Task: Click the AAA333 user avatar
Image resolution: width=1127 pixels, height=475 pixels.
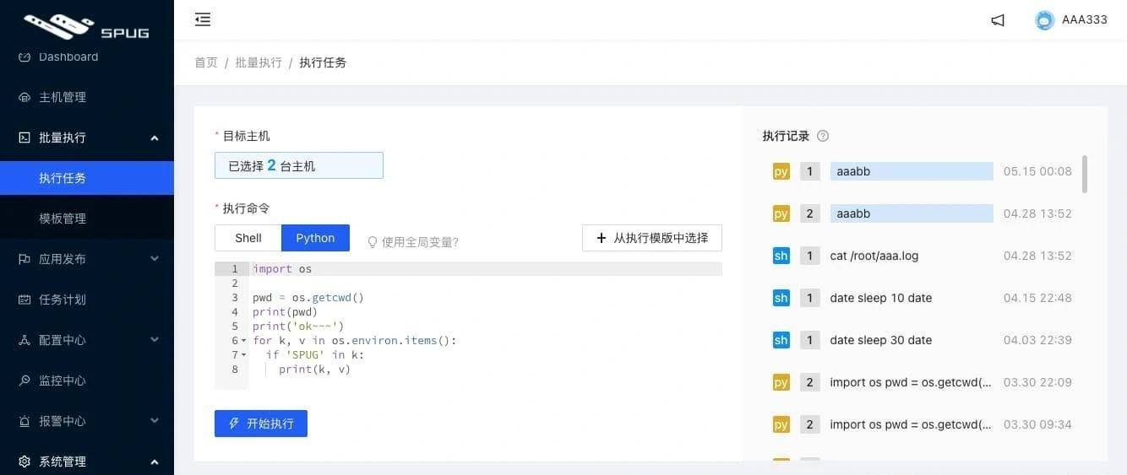Action: click(x=1045, y=20)
